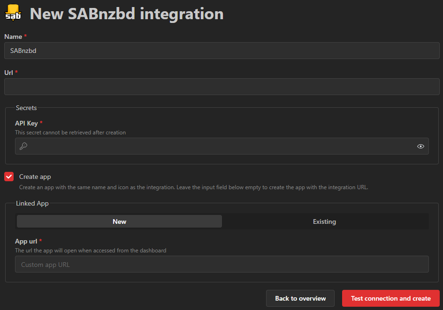This screenshot has height=310, width=443.
Task: Click the New SABnzbd integration heading
Action: coord(127,14)
